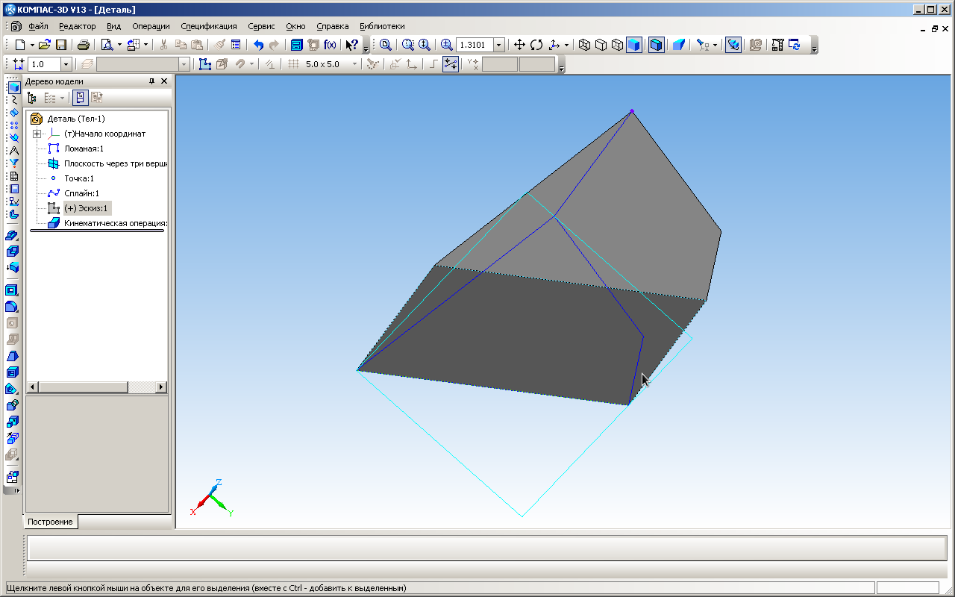Click the Rebuild model icon
Image resolution: width=955 pixels, height=597 pixels.
(795, 45)
